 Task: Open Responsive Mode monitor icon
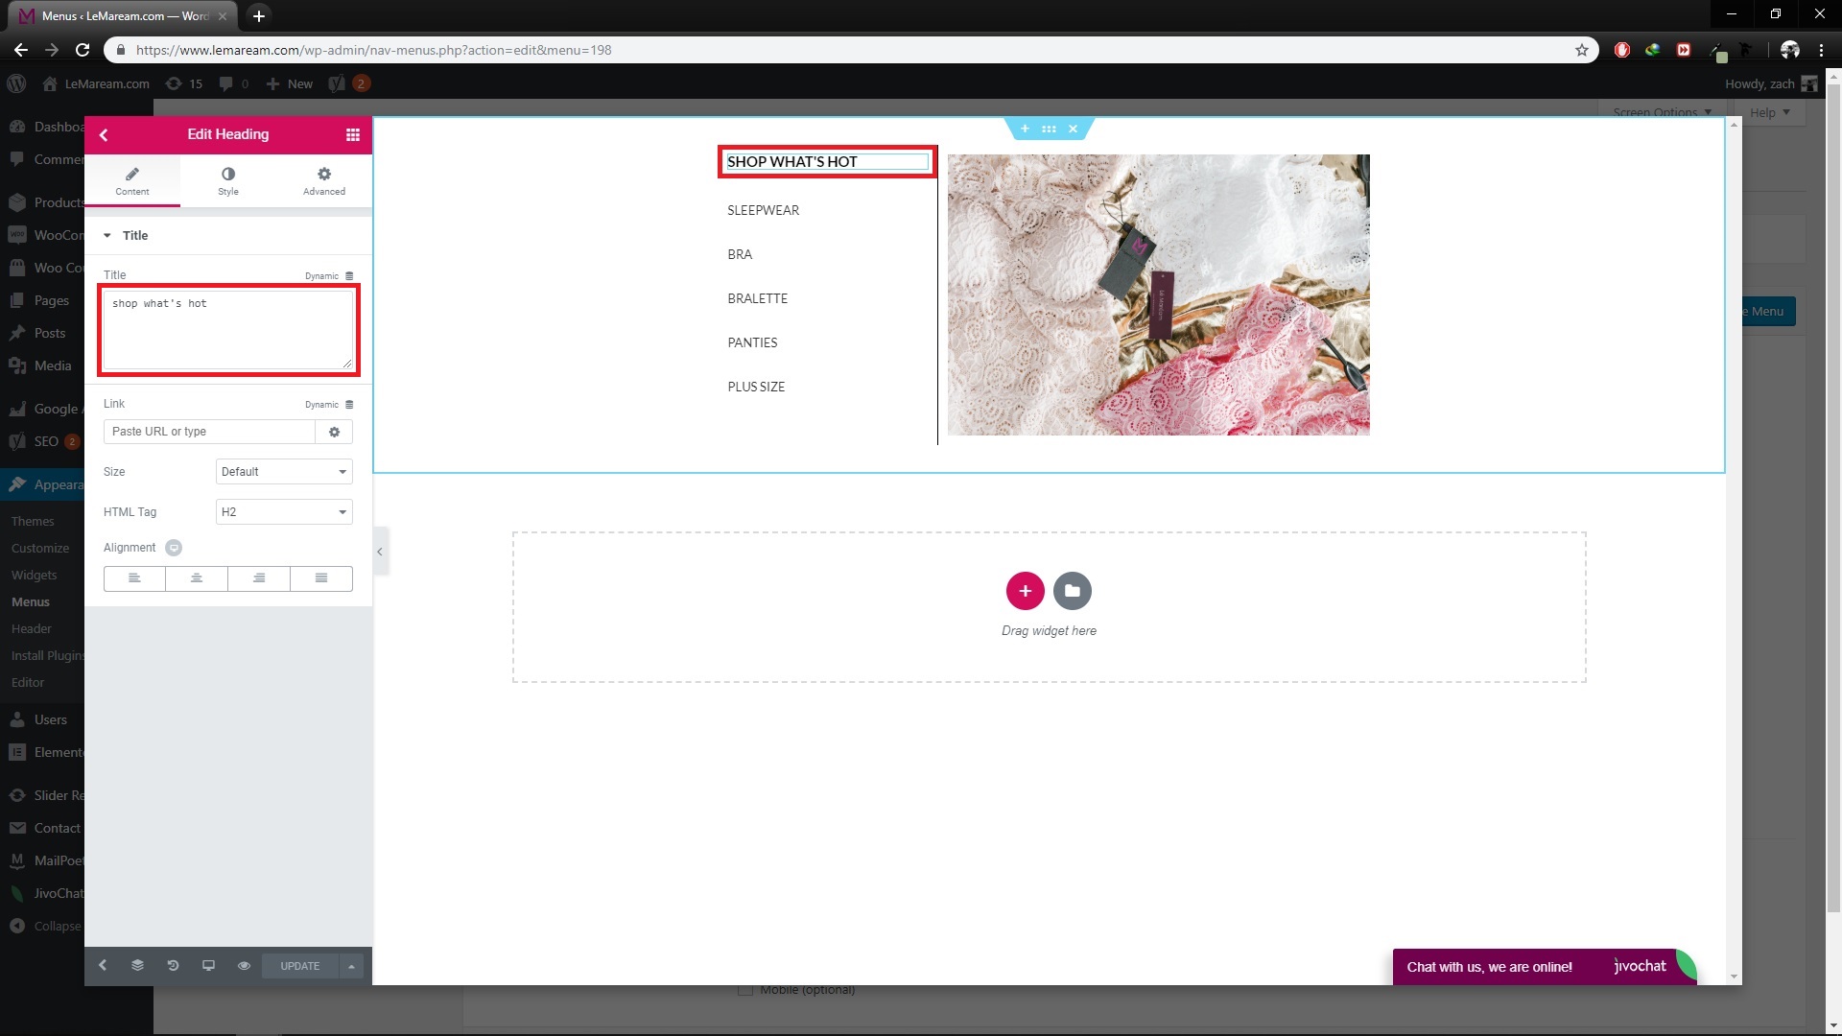208,966
